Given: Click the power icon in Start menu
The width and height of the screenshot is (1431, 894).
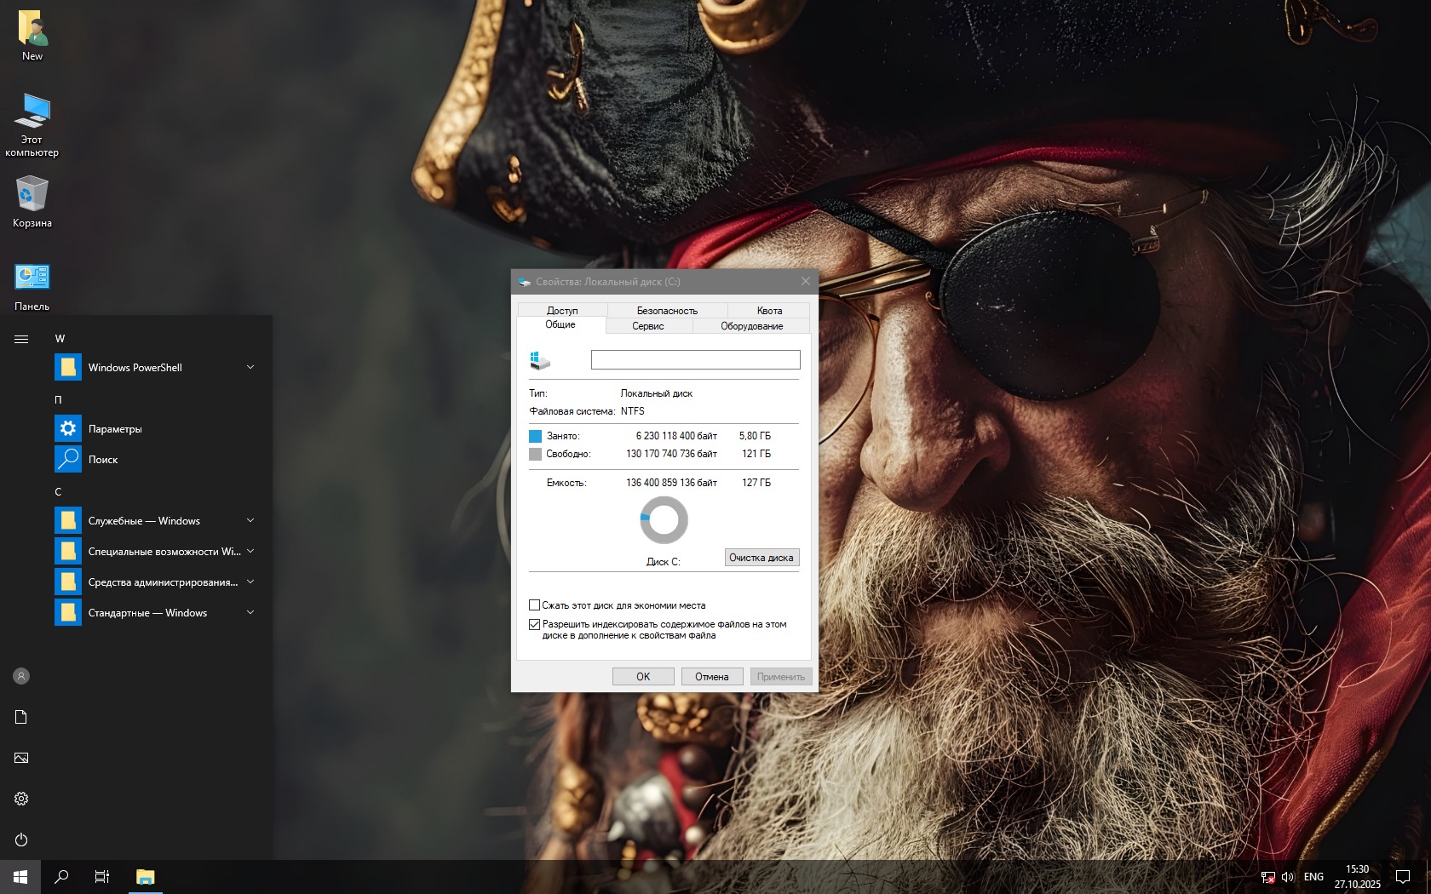Looking at the screenshot, I should [21, 840].
